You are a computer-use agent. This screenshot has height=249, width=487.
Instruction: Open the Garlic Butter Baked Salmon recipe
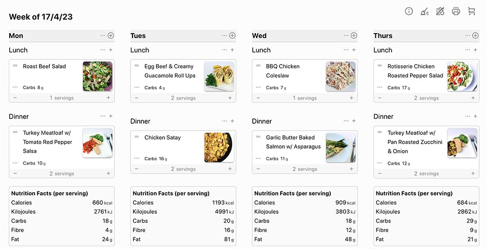point(293,142)
